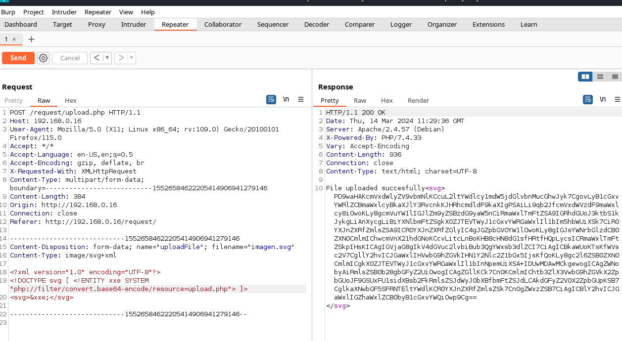
Task: Open the Project menu
Action: click(34, 12)
